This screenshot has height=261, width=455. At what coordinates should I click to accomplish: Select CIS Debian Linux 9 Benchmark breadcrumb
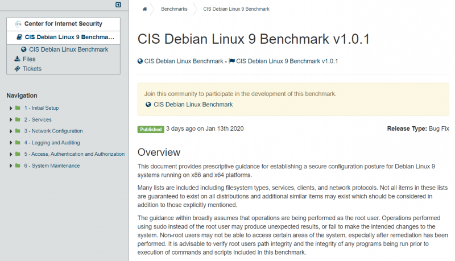pos(238,9)
